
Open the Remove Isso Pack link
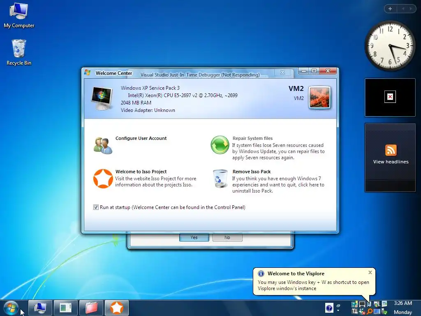(252, 172)
